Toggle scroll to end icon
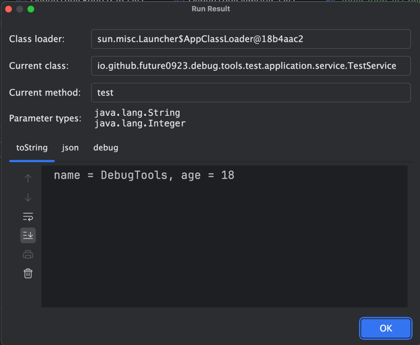The width and height of the screenshot is (420, 345). [x=28, y=235]
